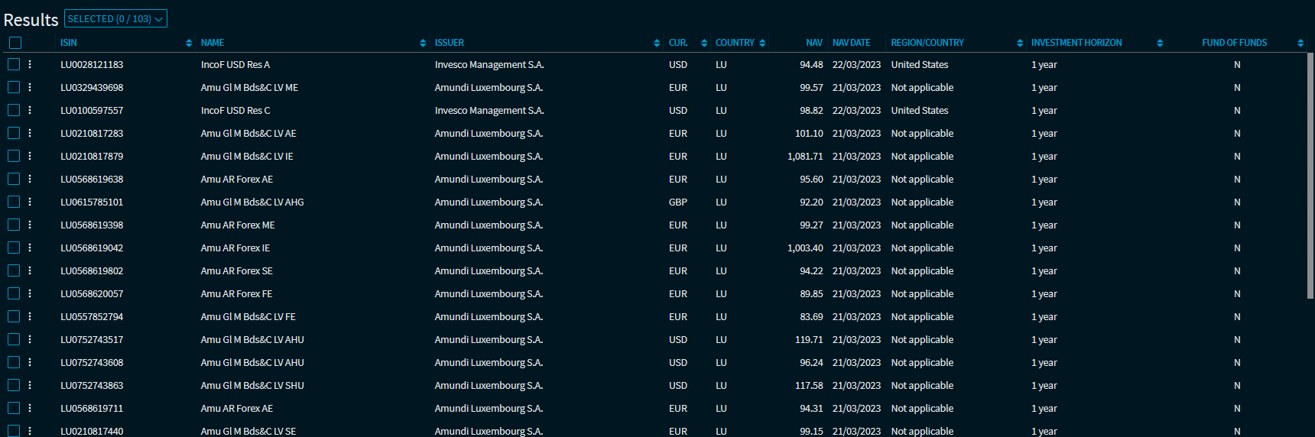This screenshot has width=1315, height=437.
Task: Expand the Selected (0 / 103) dropdown
Action: (x=115, y=19)
